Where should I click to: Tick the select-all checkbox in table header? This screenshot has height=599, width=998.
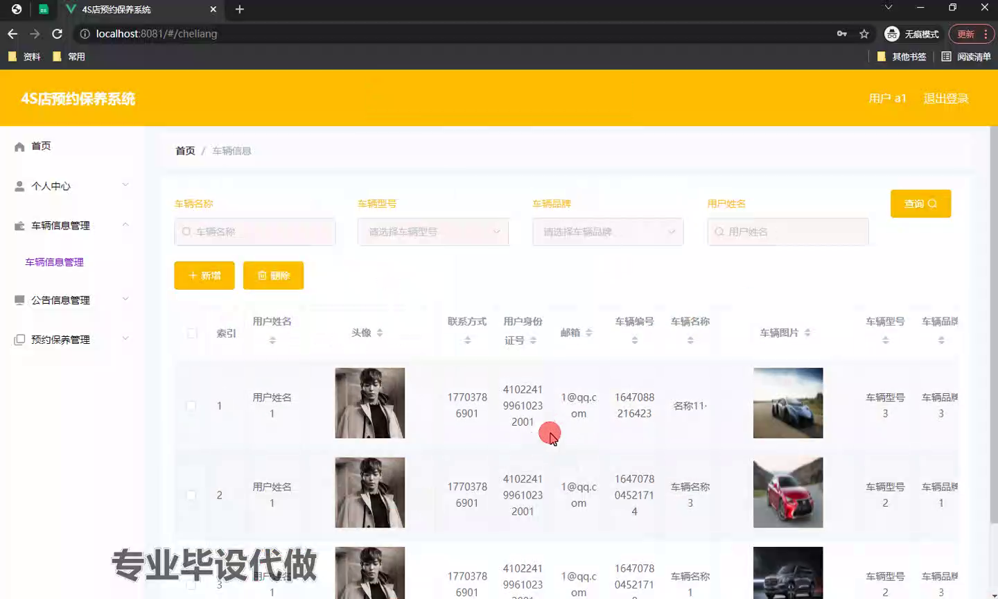[x=192, y=333]
